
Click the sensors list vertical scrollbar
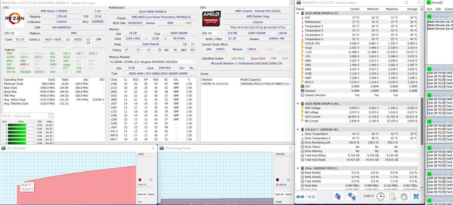click(422, 121)
